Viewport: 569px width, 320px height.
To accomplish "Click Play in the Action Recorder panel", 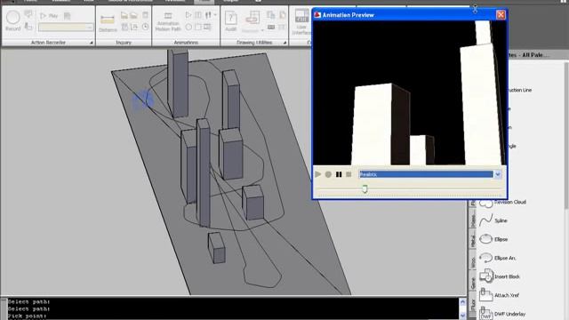I will pyautogui.click(x=49, y=16).
